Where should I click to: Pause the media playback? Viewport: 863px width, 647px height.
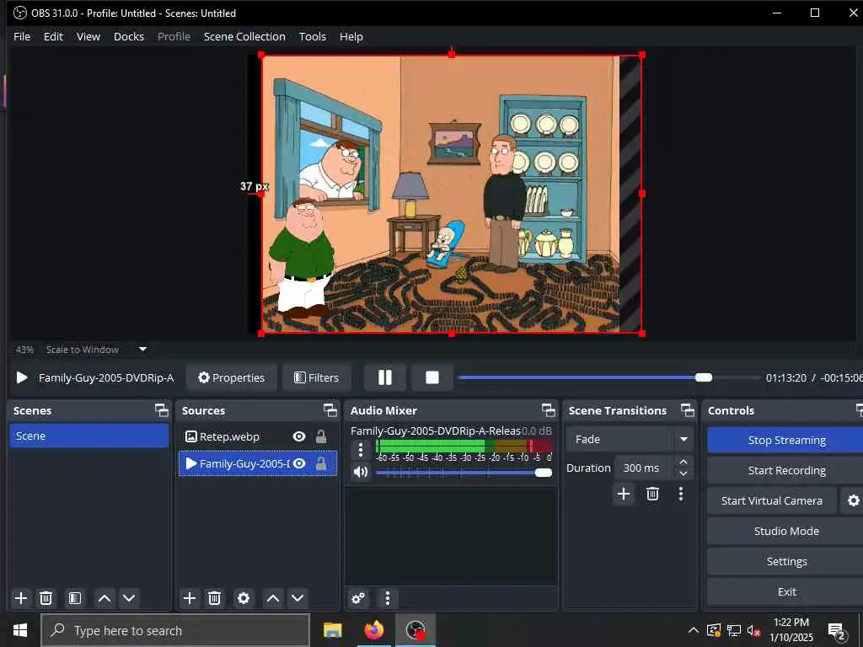click(384, 377)
